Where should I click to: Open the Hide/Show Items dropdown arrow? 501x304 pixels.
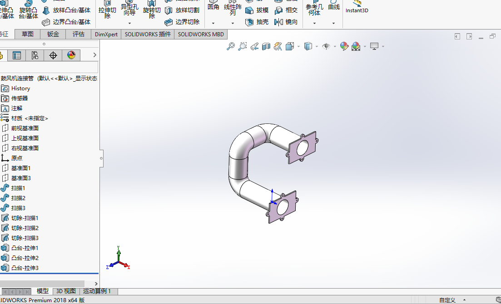pyautogui.click(x=335, y=47)
